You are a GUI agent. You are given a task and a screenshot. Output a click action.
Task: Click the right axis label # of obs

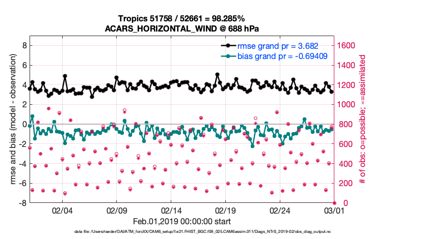(363, 119)
